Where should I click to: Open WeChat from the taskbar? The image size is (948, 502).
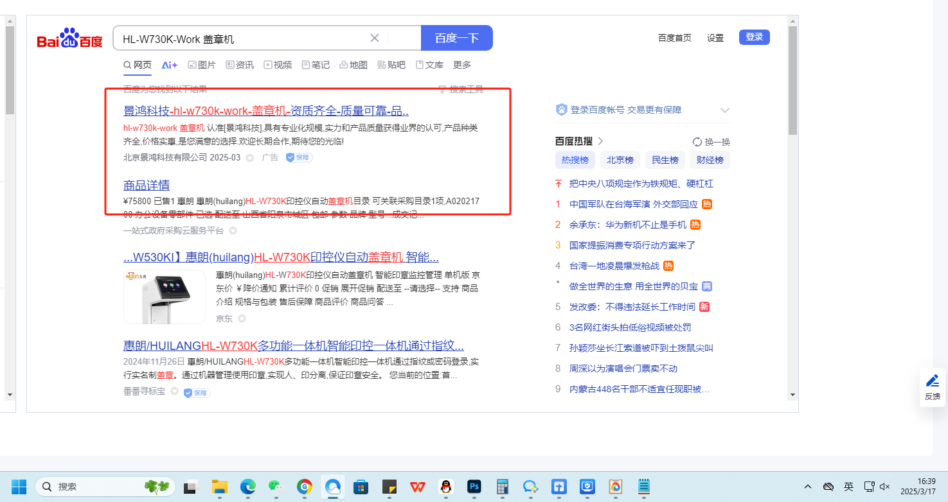[276, 487]
